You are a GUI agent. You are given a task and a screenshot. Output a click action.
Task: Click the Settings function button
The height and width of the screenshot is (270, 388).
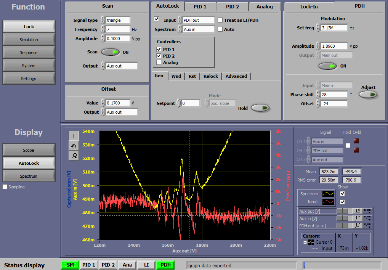(x=29, y=79)
